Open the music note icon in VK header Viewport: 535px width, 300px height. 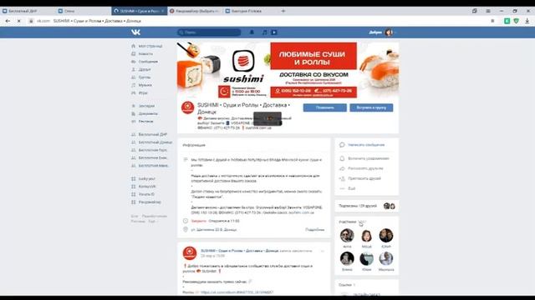coord(264,32)
